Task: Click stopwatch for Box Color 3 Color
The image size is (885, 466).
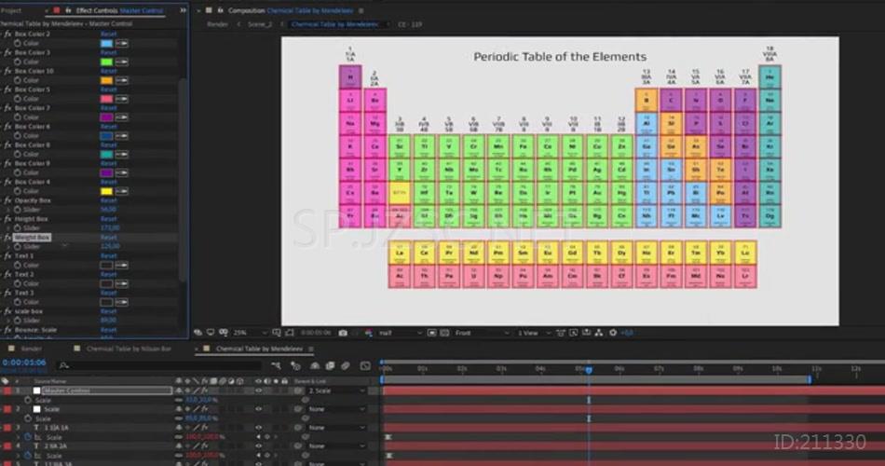Action: [x=17, y=62]
